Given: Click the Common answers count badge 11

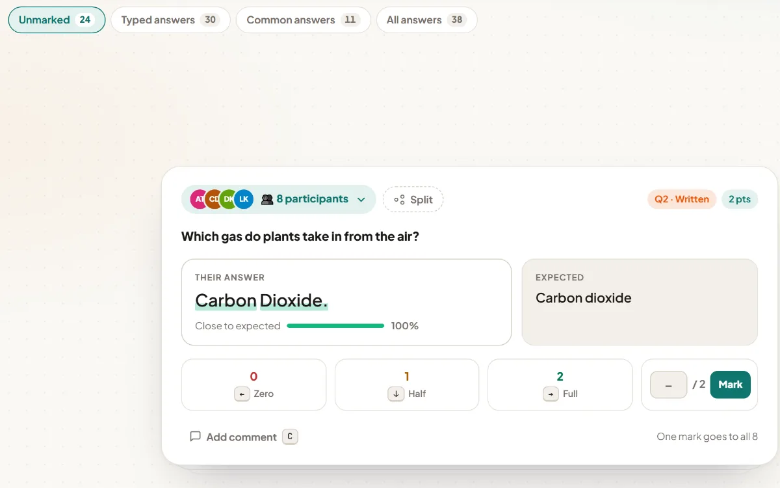Looking at the screenshot, I should tap(350, 20).
